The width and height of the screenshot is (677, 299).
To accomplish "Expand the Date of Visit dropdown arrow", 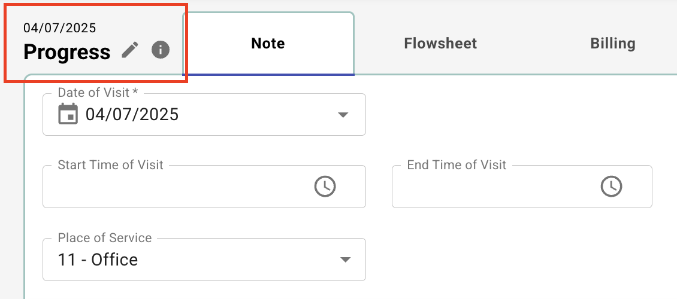I will coord(343,115).
